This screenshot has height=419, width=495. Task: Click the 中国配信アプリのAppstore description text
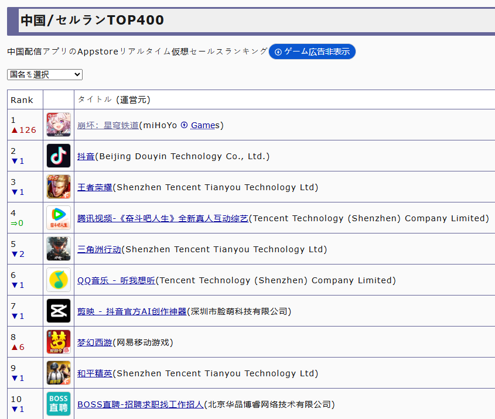click(137, 51)
